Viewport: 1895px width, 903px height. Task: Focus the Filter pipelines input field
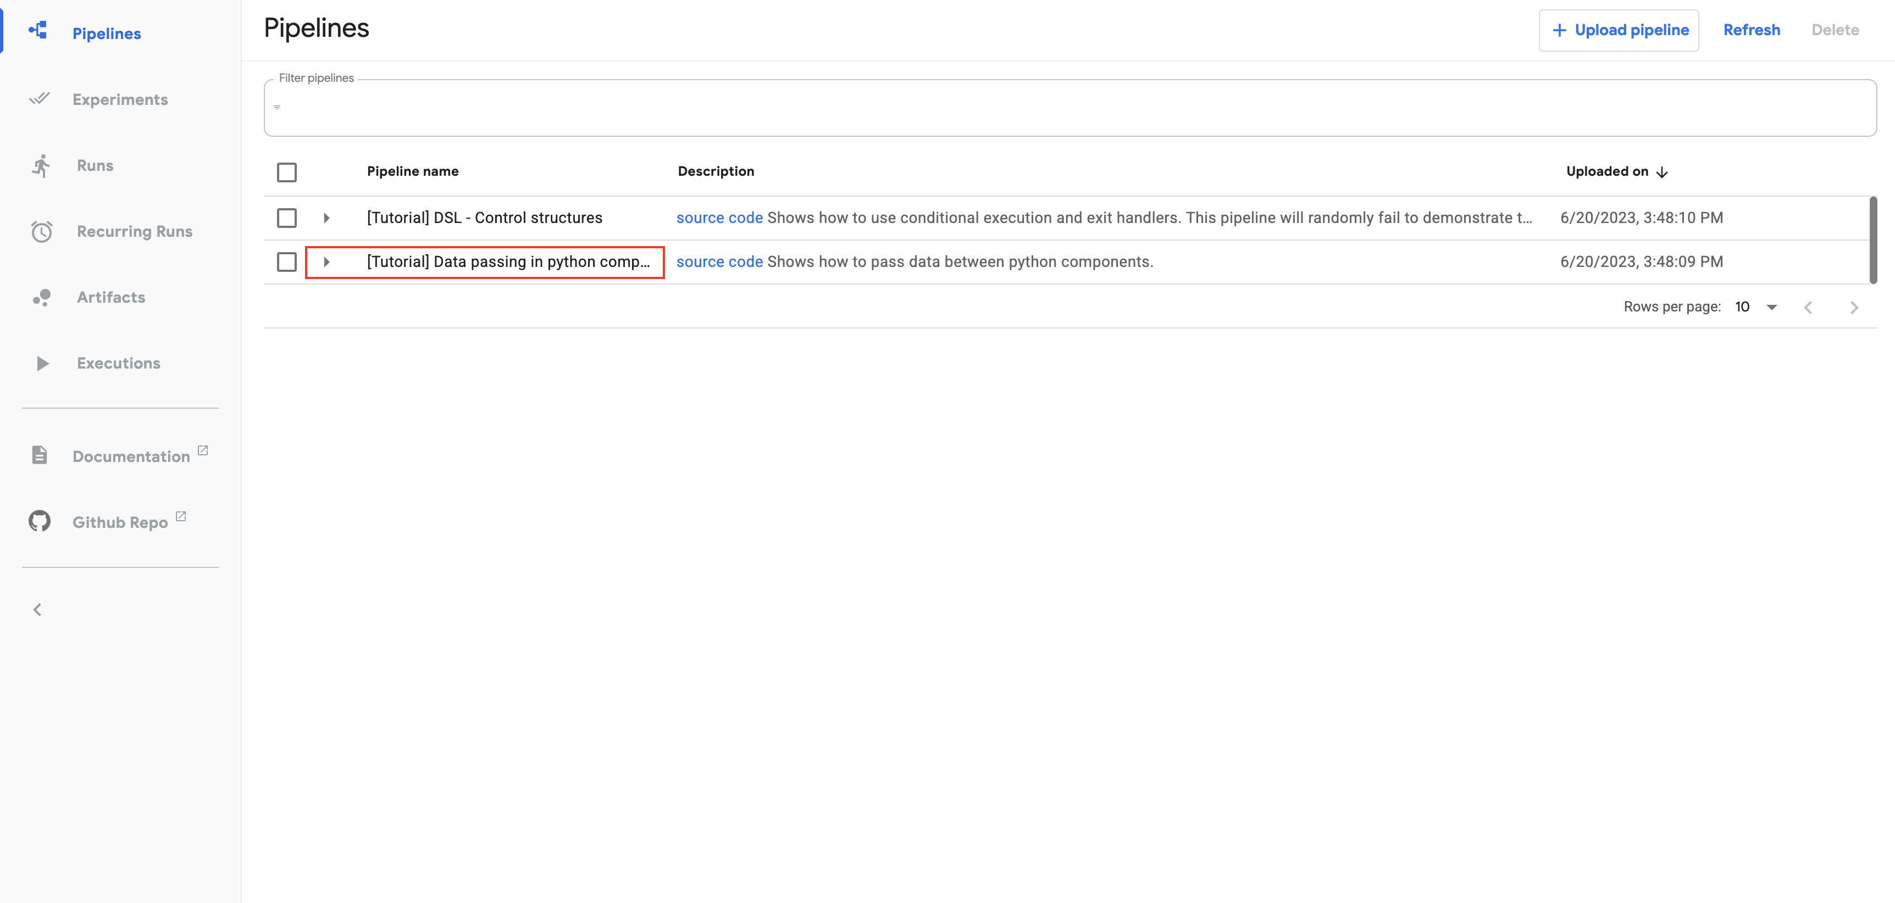click(x=1071, y=107)
